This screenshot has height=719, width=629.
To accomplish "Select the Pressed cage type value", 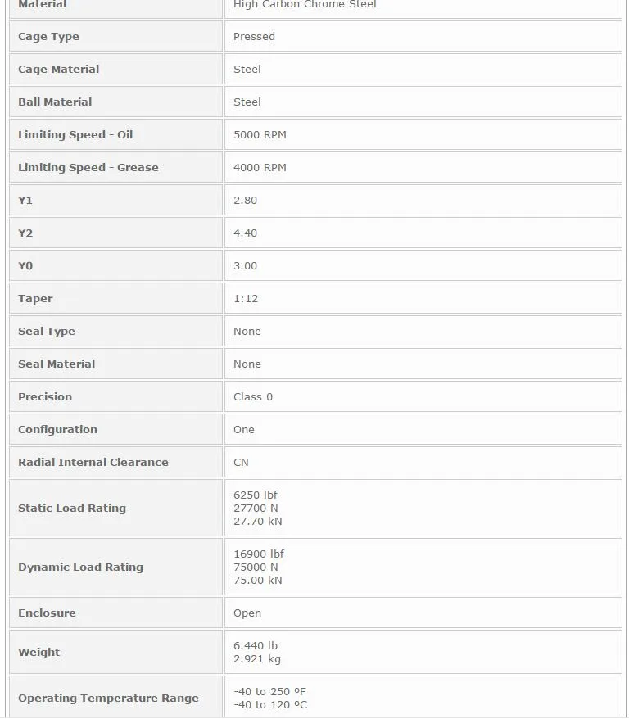I will tap(254, 36).
